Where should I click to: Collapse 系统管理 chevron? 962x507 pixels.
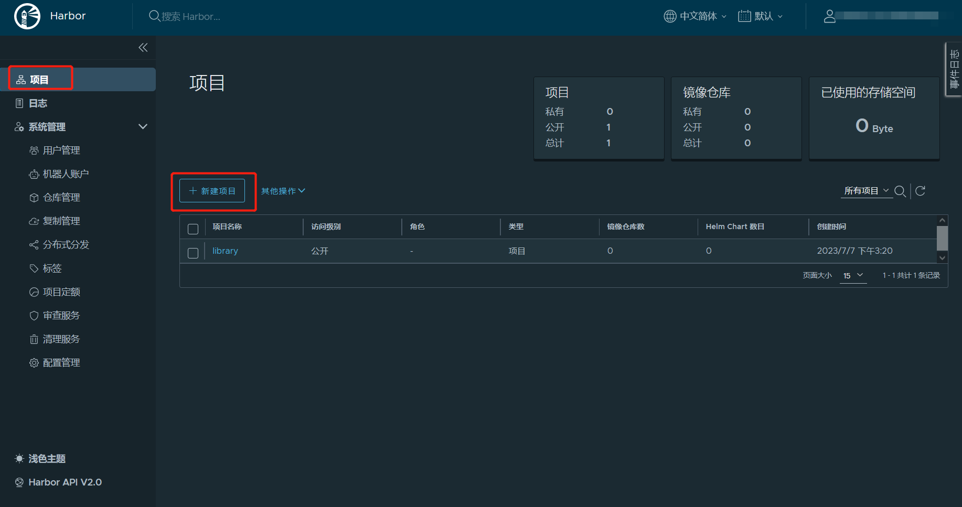[x=143, y=127]
